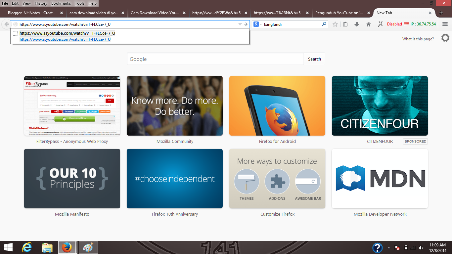Open Paint from the taskbar

coord(88,247)
